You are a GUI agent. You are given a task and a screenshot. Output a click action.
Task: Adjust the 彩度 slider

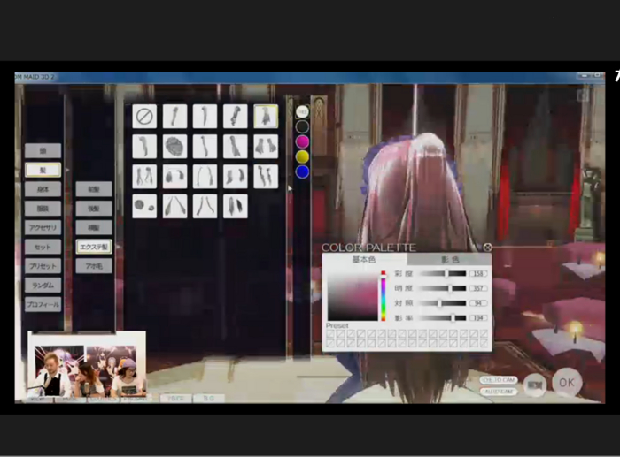(443, 273)
